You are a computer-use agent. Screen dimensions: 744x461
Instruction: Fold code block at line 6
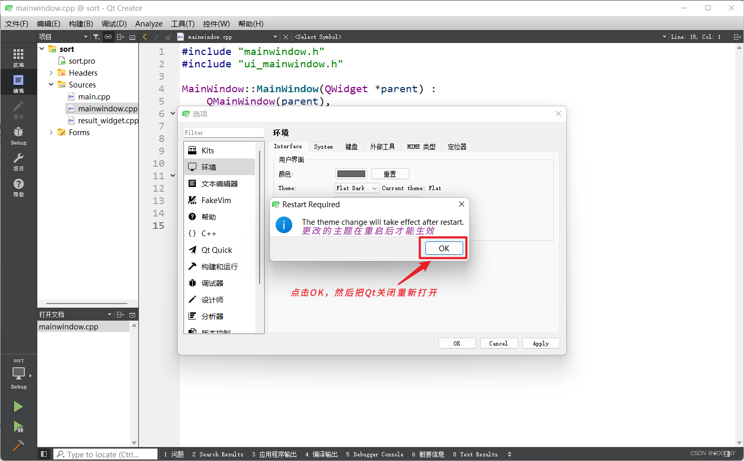(x=173, y=113)
